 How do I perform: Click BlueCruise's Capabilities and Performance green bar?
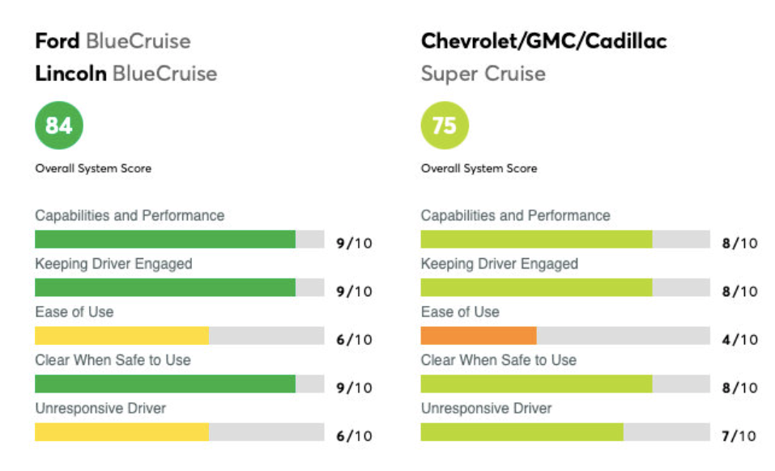[x=165, y=240]
